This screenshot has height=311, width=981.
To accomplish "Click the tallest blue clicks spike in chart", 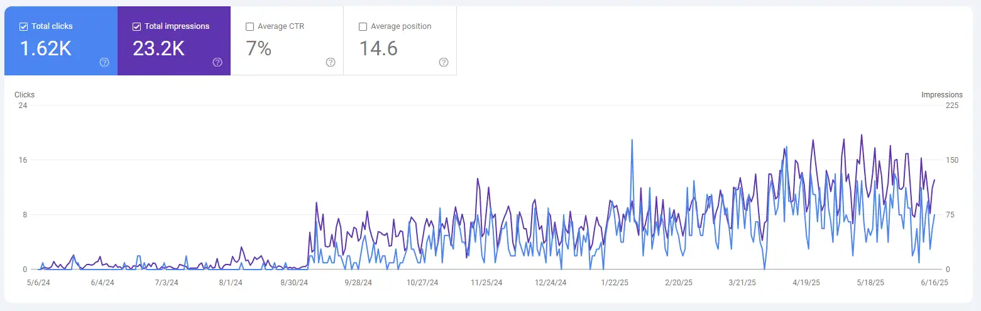I will [x=631, y=140].
